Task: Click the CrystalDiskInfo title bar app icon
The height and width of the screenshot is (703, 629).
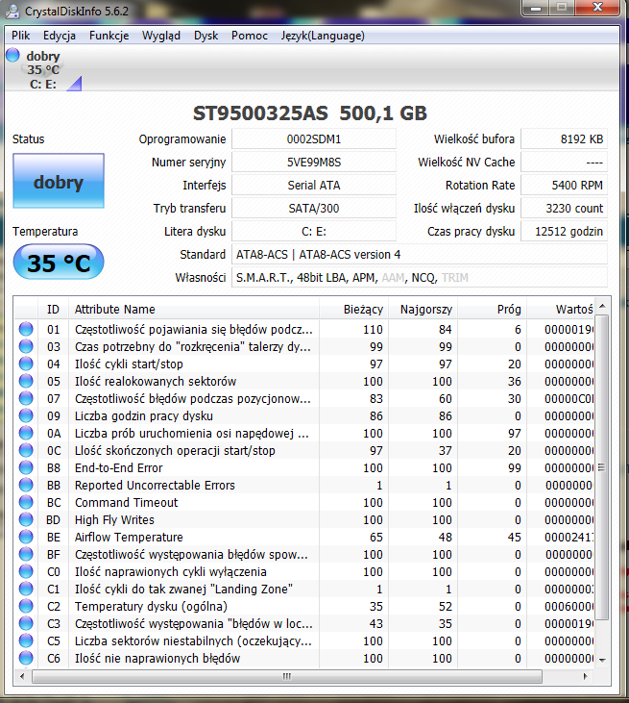Action: pyautogui.click(x=12, y=12)
